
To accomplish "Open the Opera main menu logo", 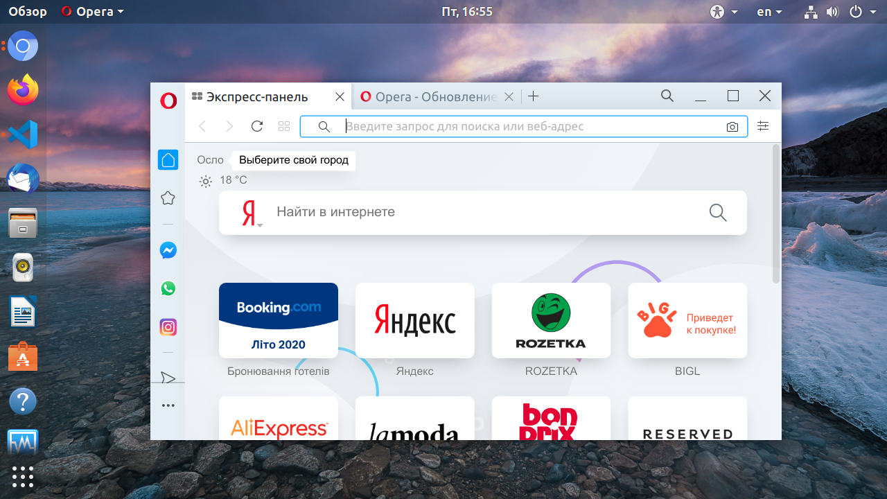I will [x=168, y=101].
